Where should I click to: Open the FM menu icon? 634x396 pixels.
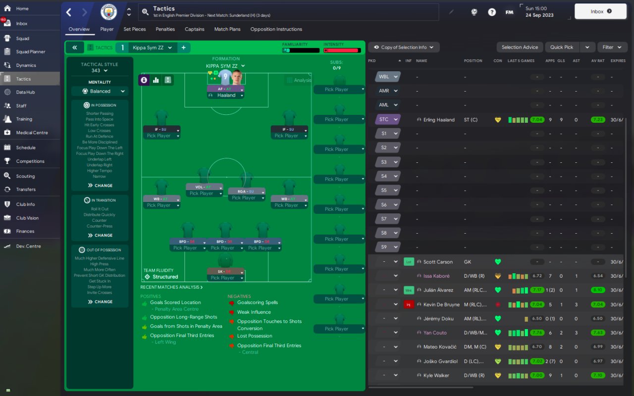click(x=509, y=12)
